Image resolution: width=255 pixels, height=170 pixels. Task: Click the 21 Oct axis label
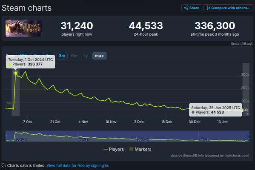point(55,122)
